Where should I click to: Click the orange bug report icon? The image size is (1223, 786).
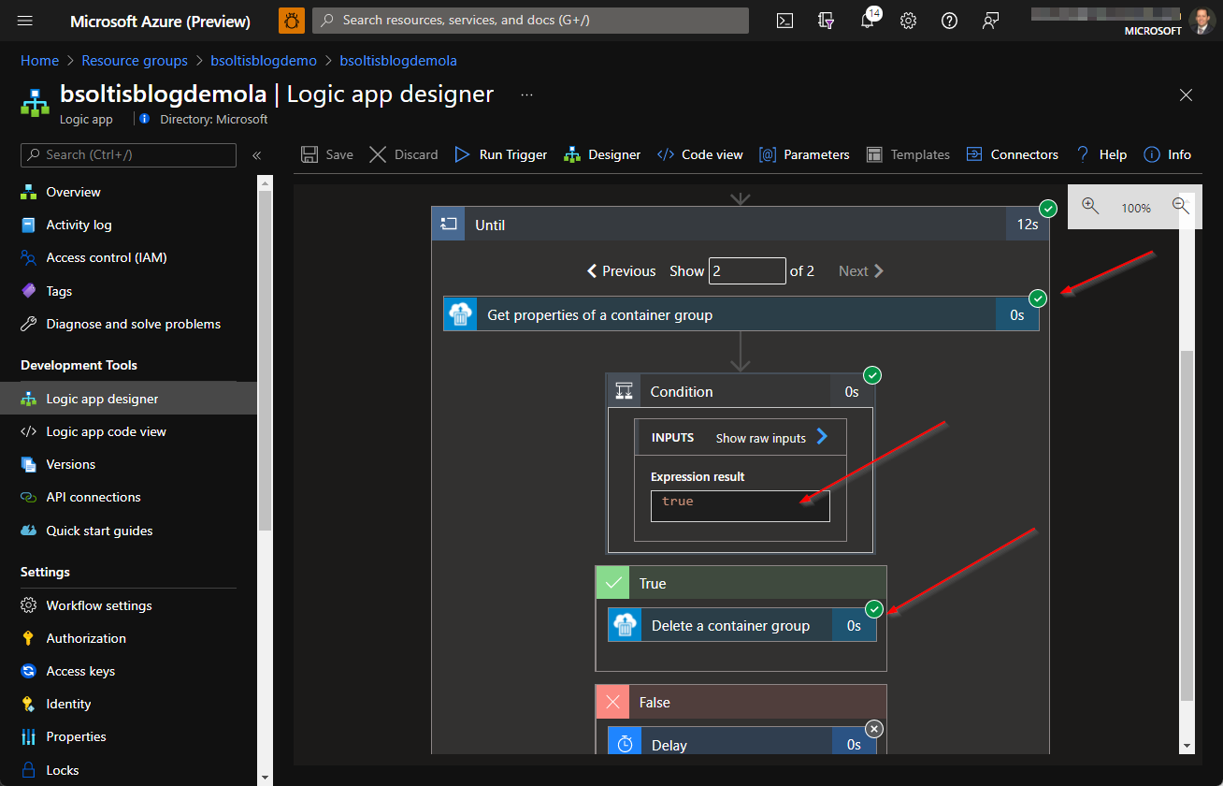(x=291, y=20)
